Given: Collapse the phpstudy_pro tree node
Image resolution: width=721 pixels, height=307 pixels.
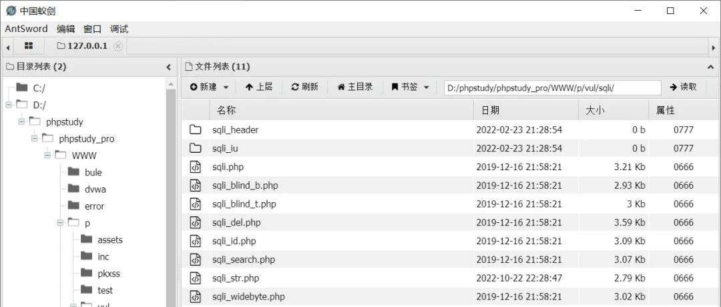Looking at the screenshot, I should pyautogui.click(x=34, y=138).
